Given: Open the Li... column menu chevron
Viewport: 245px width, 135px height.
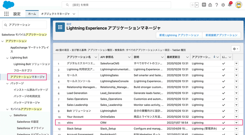Looking at the screenshot, I should (230, 57).
